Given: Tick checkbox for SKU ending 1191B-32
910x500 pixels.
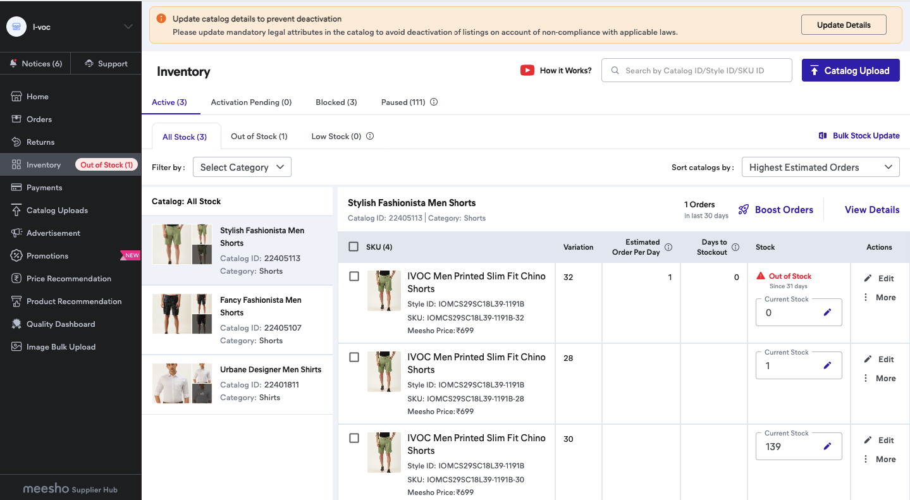Looking at the screenshot, I should coord(354,276).
